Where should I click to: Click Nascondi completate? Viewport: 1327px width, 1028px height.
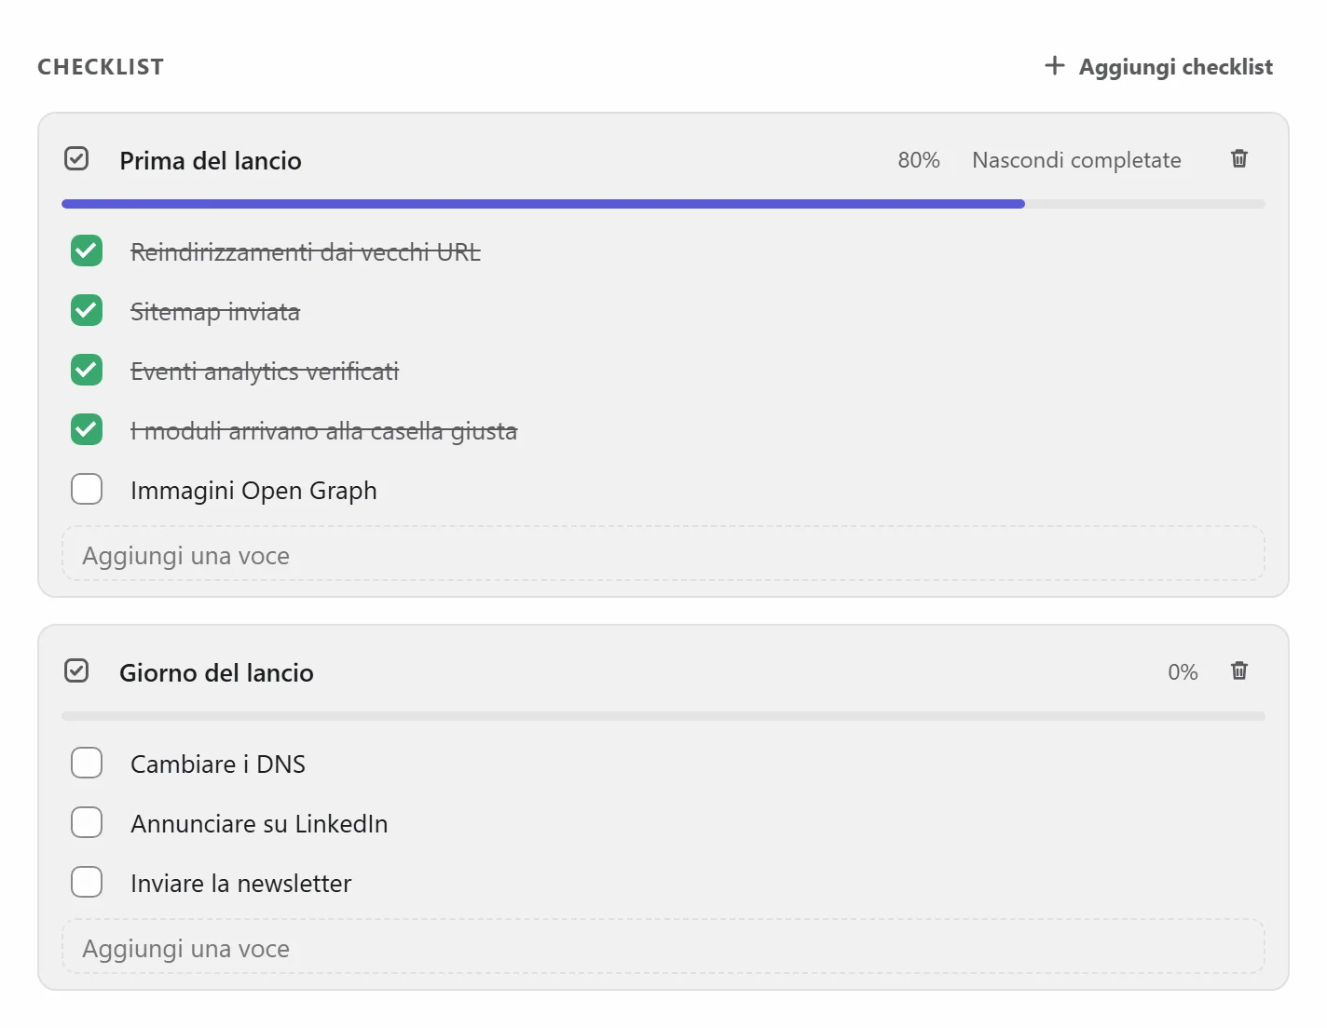click(1076, 160)
